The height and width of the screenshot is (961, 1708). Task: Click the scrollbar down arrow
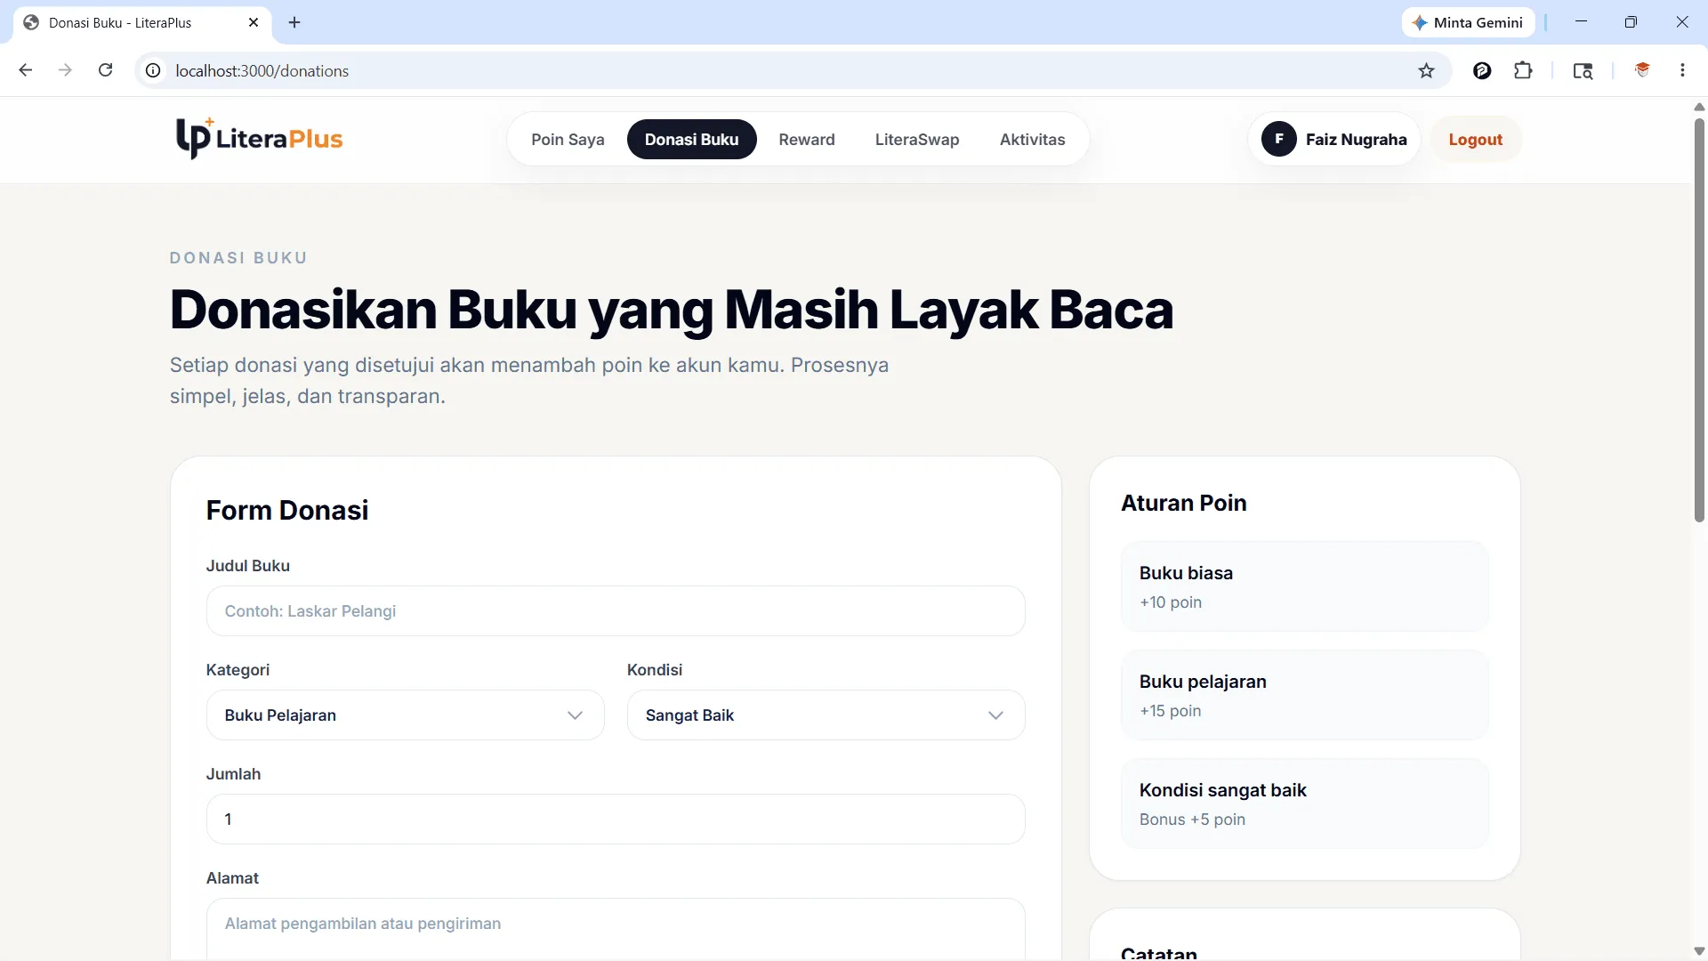[x=1699, y=951]
